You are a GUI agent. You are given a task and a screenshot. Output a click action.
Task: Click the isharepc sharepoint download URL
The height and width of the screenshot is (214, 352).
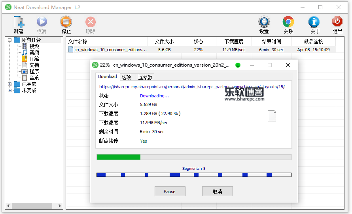click(192, 87)
